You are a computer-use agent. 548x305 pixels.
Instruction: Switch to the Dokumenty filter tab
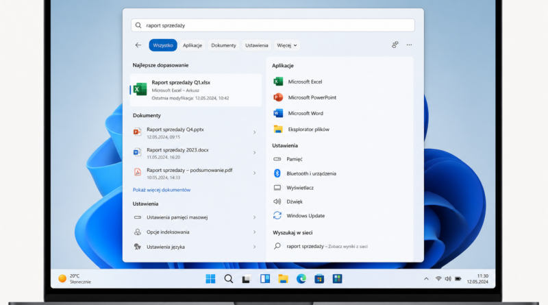click(223, 45)
